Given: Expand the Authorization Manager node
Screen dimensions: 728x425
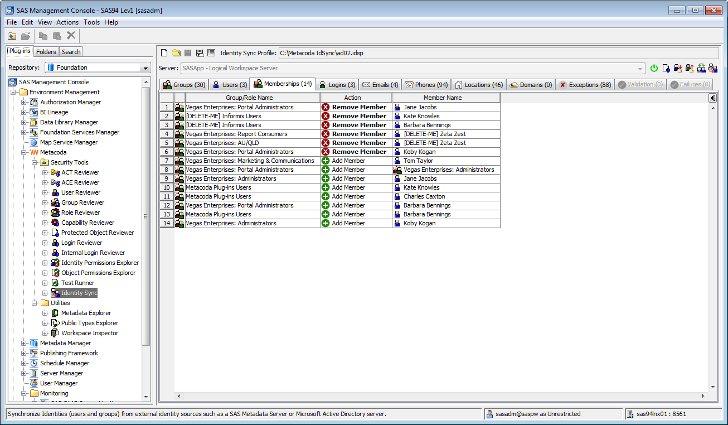Looking at the screenshot, I should [23, 102].
